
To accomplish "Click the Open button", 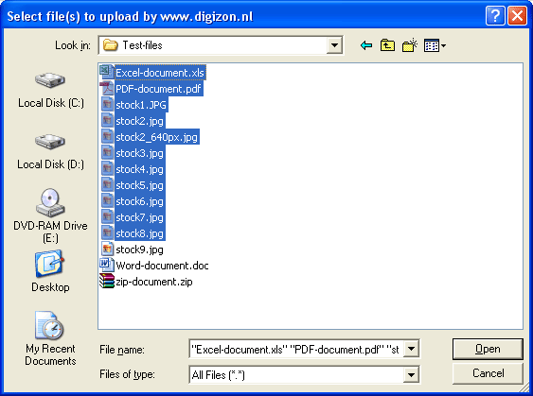I will coord(488,349).
